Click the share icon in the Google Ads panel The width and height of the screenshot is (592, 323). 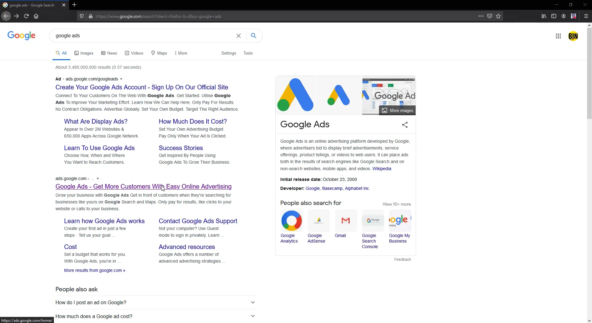pos(405,125)
